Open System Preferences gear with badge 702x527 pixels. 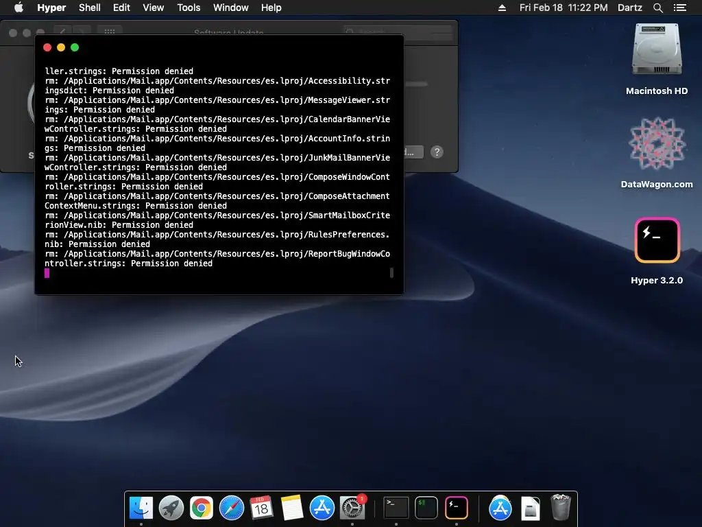pyautogui.click(x=352, y=508)
